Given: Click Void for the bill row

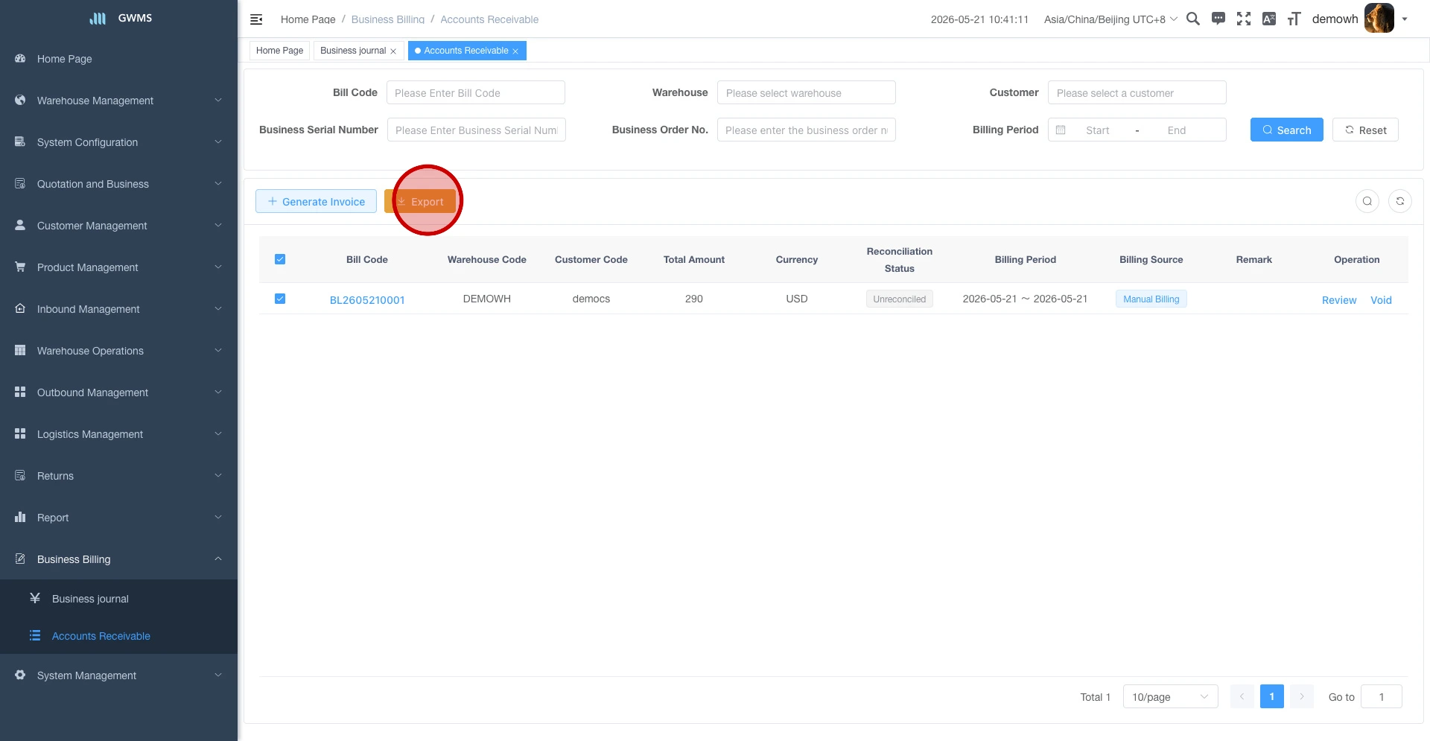Looking at the screenshot, I should click(1381, 300).
